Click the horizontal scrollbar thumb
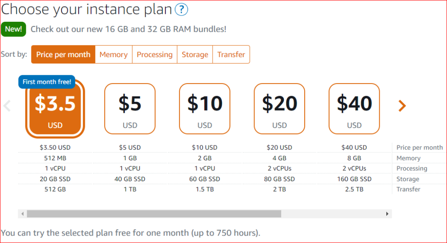The image size is (447, 243). click(x=154, y=214)
